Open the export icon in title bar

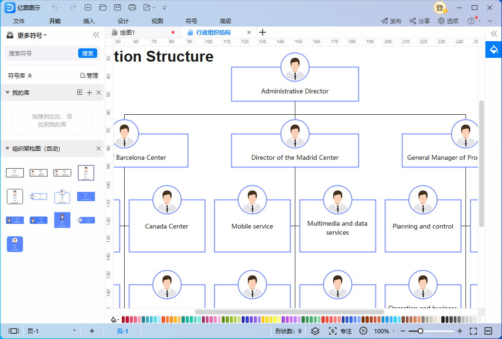(x=147, y=8)
